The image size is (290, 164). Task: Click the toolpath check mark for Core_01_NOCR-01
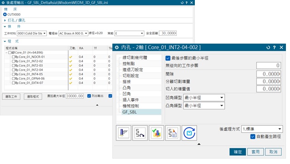(71, 57)
